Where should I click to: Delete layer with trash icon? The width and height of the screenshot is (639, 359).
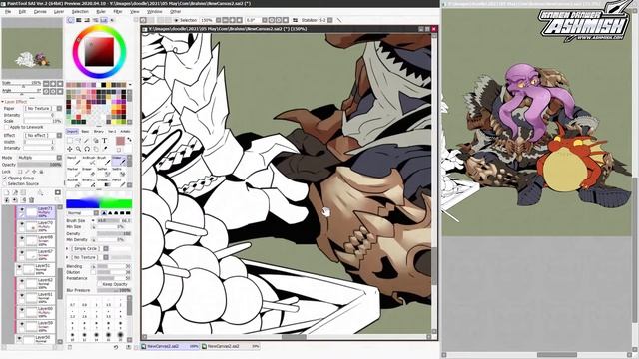[x=31, y=200]
